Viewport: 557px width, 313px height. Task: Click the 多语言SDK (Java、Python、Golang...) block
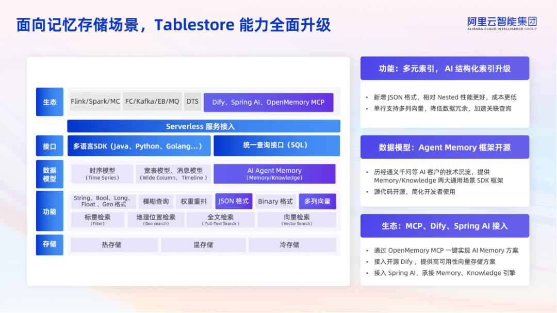click(x=139, y=145)
